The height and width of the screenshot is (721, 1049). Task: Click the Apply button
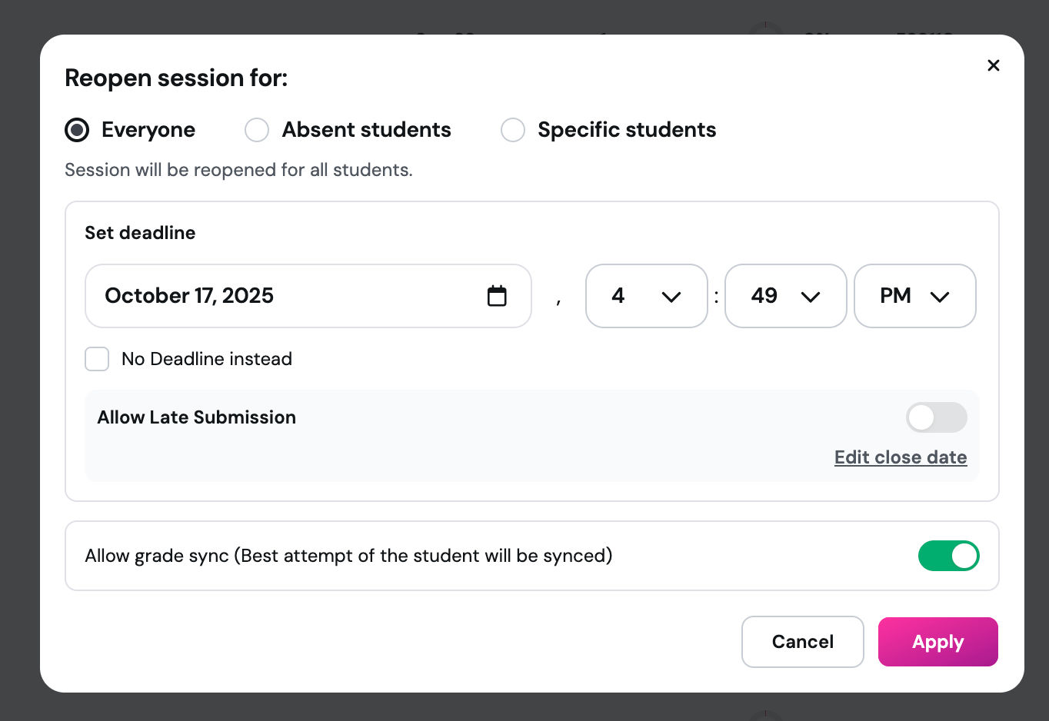[937, 642]
